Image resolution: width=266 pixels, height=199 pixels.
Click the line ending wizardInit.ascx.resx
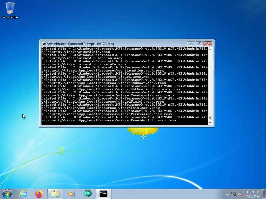[101, 108]
